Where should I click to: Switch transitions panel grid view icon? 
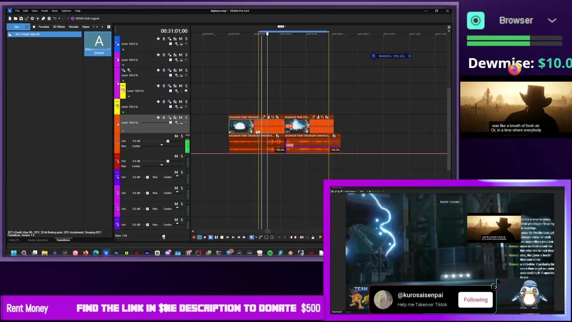click(x=109, y=27)
